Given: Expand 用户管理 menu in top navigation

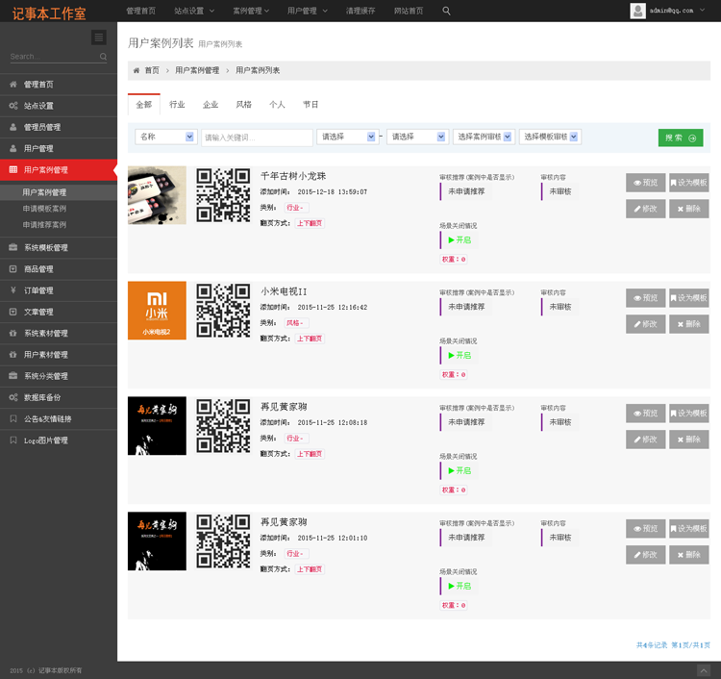Looking at the screenshot, I should pyautogui.click(x=308, y=11).
